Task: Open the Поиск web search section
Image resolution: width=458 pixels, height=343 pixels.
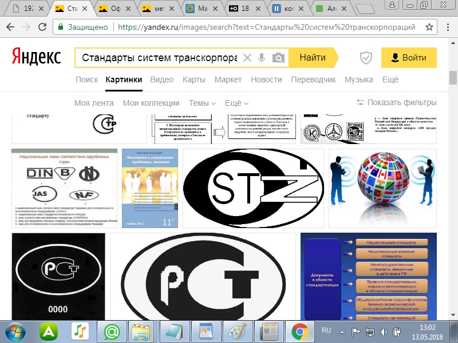Action: point(87,79)
